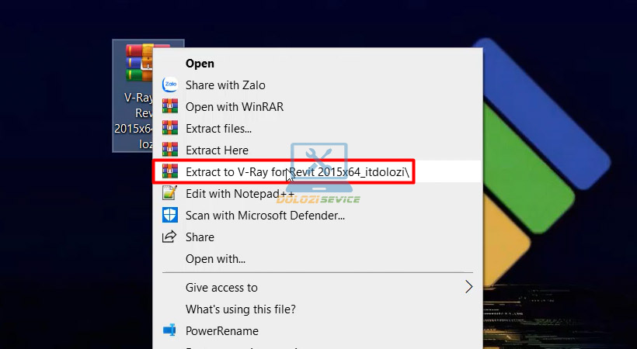
Task: Click the Give access to chevron arrow
Action: 468,287
